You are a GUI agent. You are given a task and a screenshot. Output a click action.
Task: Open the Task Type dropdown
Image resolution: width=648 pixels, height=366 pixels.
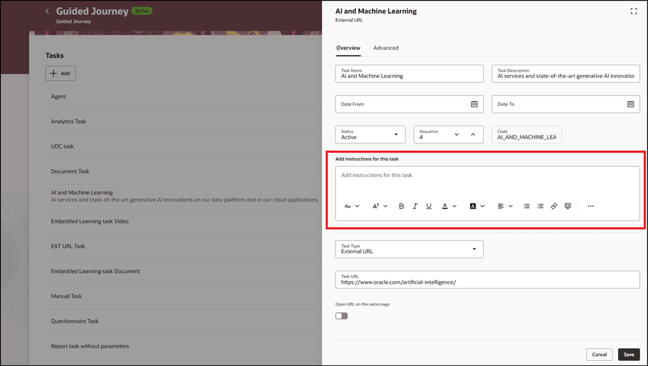[x=474, y=249]
